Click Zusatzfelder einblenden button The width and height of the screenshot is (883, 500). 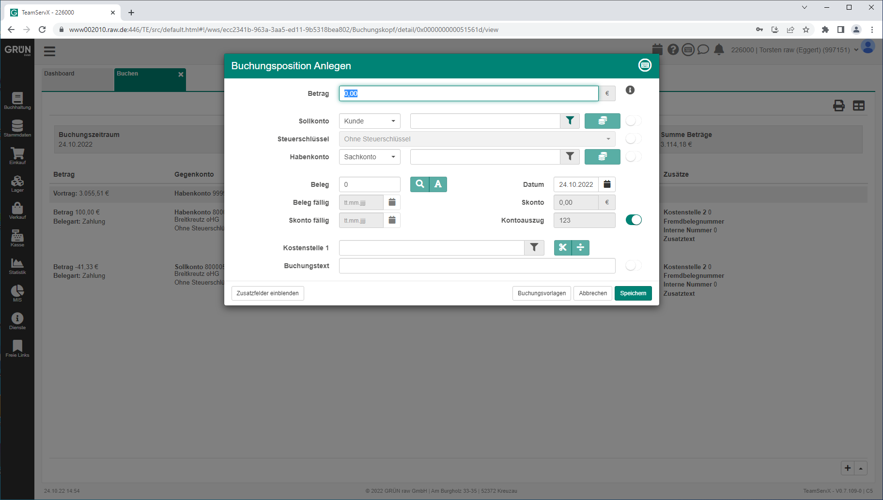tap(267, 293)
